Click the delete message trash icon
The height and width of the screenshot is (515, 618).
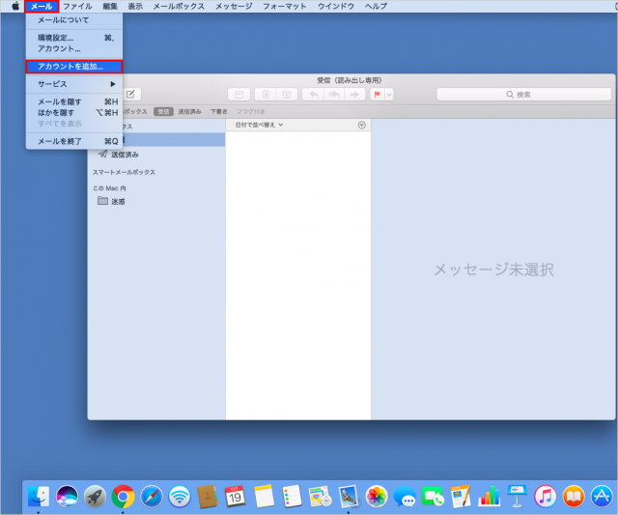264,94
